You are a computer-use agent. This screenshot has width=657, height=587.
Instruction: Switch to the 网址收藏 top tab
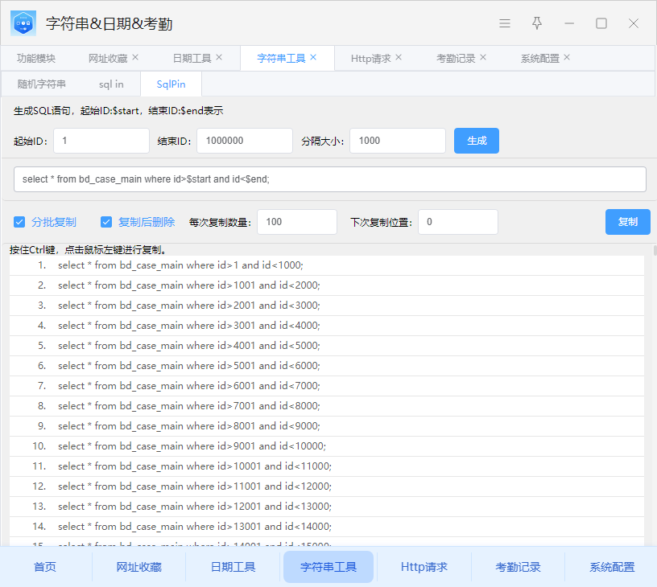click(108, 58)
